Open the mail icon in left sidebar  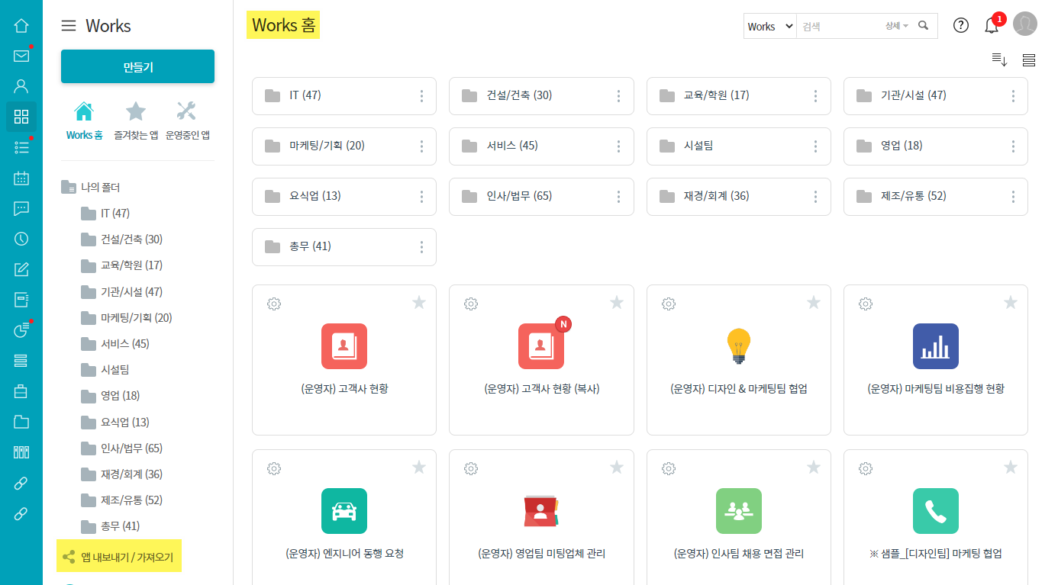[21, 56]
